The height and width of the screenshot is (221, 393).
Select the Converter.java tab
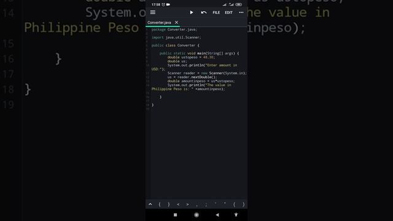[159, 23]
